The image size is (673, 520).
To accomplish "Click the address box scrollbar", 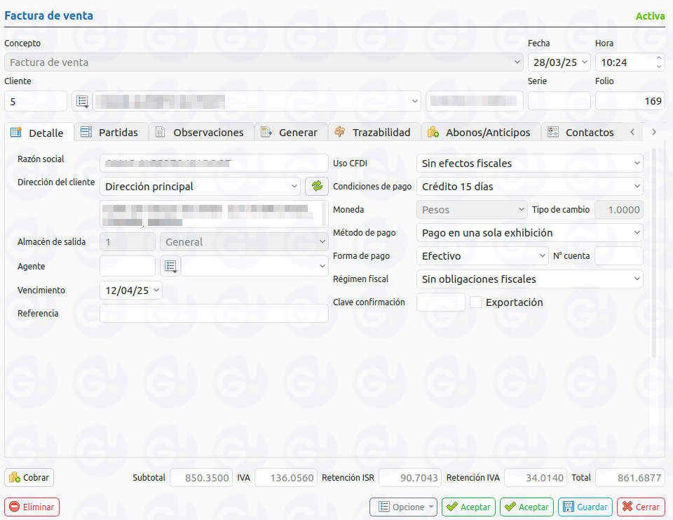I will point(324,213).
